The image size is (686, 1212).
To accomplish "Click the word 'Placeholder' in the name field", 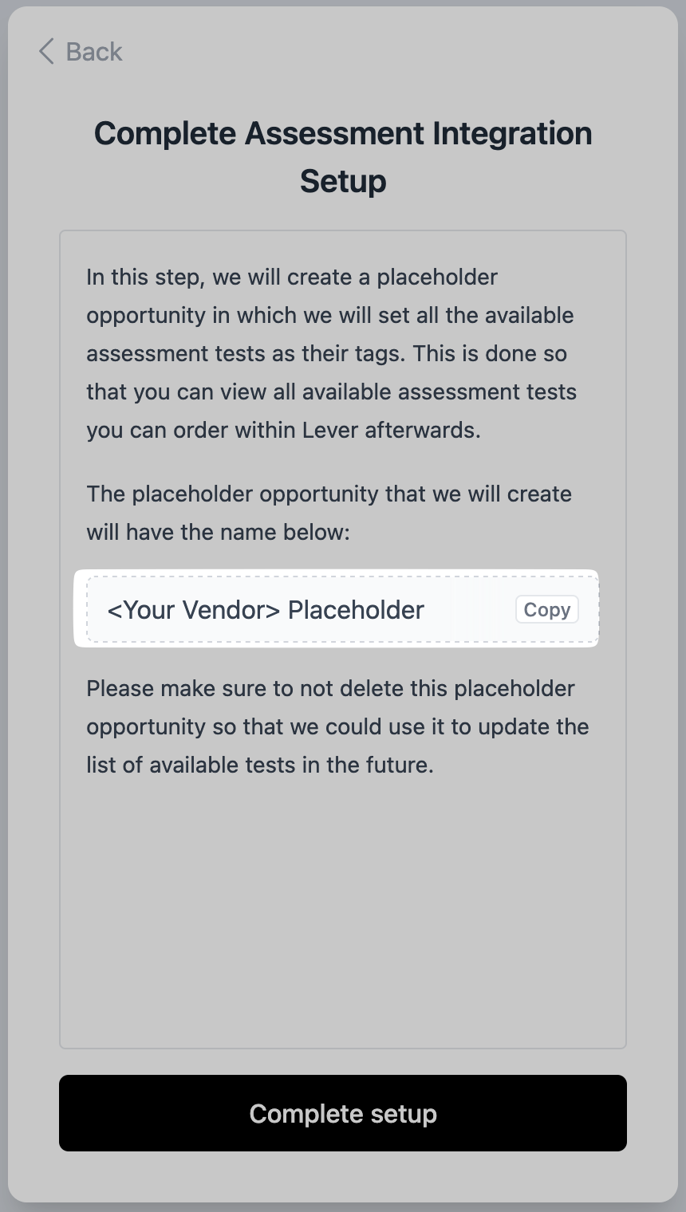I will (x=356, y=609).
